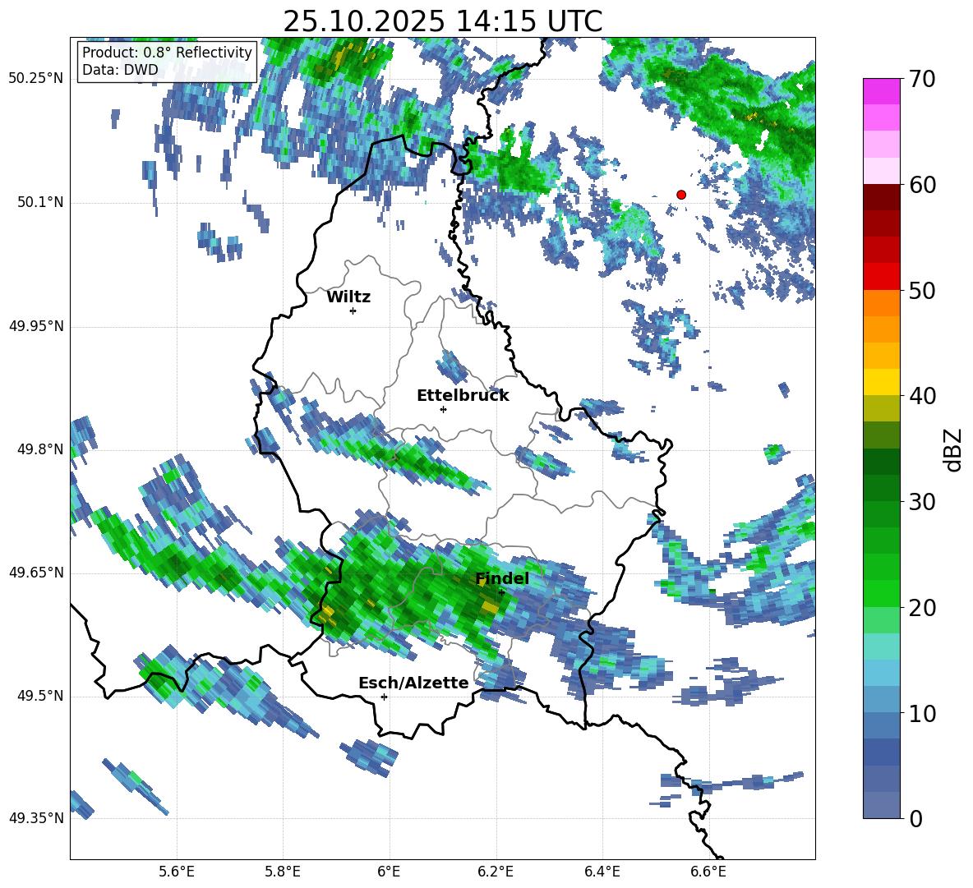Click the Esch/Alzette city label
This screenshot has width=973, height=888.
click(x=413, y=683)
